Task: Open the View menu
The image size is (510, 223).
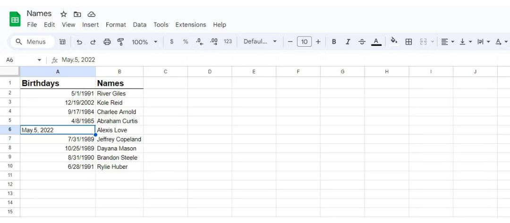Action: tap(68, 25)
